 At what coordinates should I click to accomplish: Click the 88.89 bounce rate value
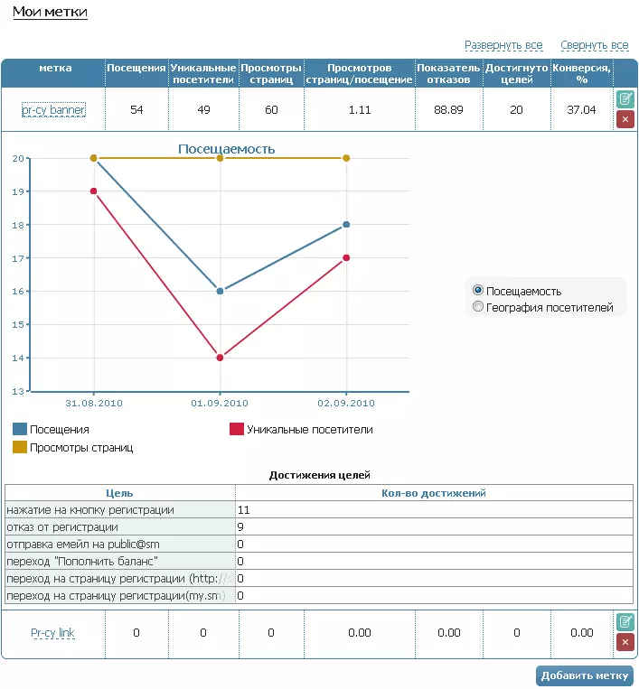[448, 110]
